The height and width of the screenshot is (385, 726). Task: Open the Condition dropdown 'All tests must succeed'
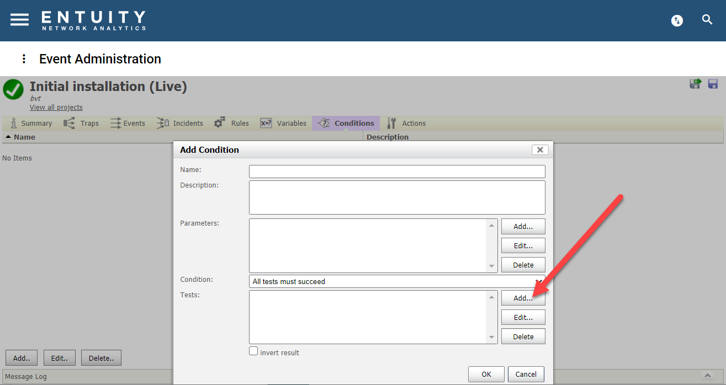(x=397, y=281)
